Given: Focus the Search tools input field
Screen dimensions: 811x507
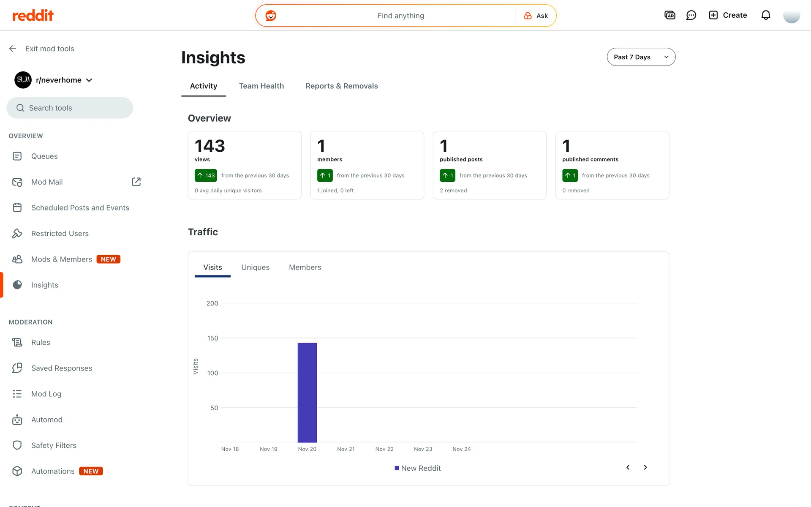Looking at the screenshot, I should (70, 108).
